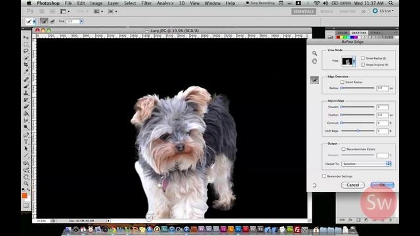420x236 pixels.
Task: Select the Path Selection tool
Action: tap(26, 149)
